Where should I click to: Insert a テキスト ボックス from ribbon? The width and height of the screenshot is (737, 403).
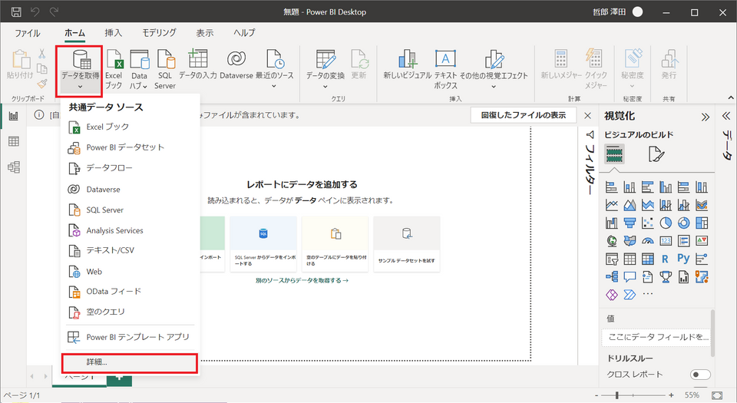(x=445, y=69)
